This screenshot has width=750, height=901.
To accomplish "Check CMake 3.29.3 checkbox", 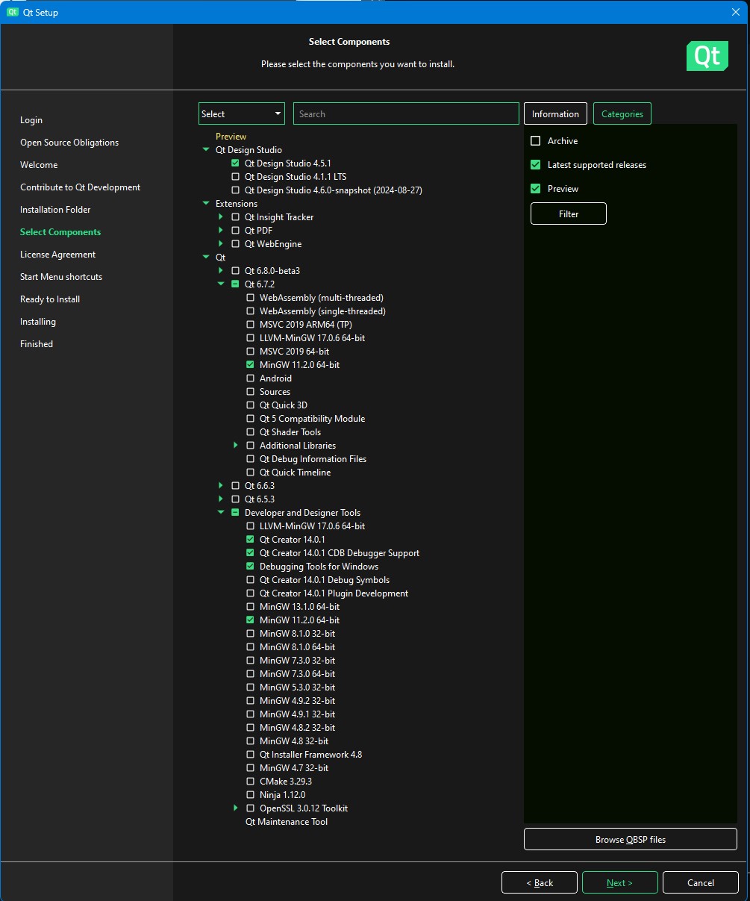I will tap(251, 782).
